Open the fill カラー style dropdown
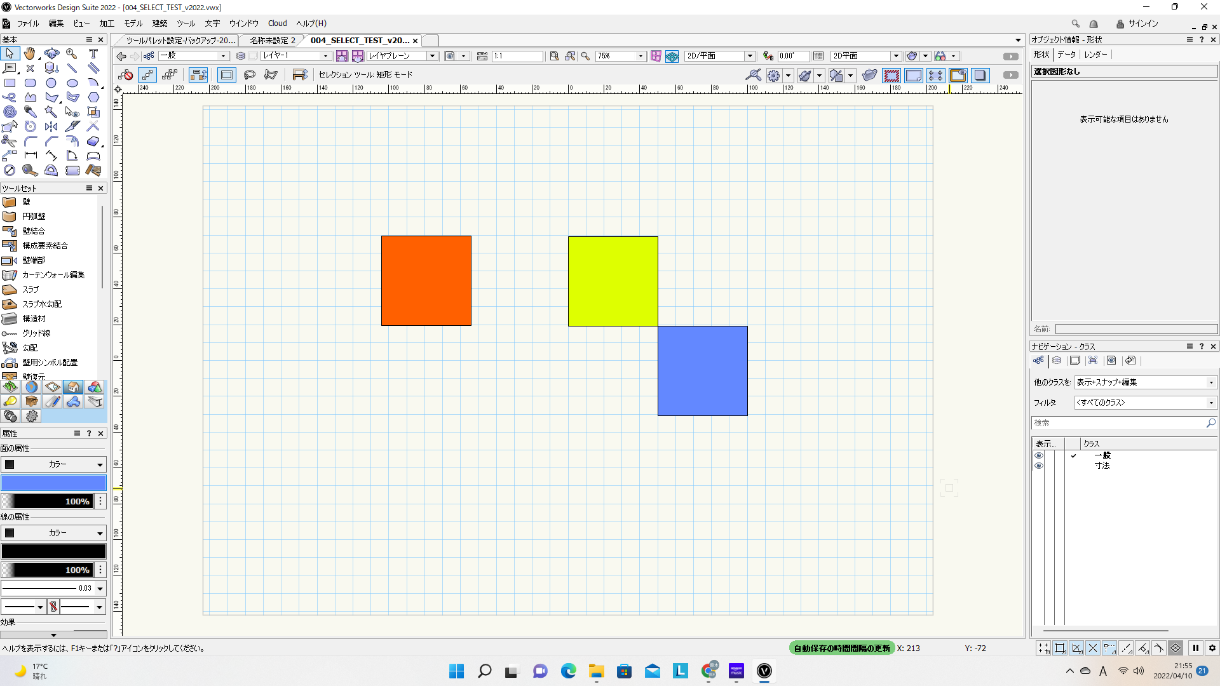1220x686 pixels. point(53,464)
